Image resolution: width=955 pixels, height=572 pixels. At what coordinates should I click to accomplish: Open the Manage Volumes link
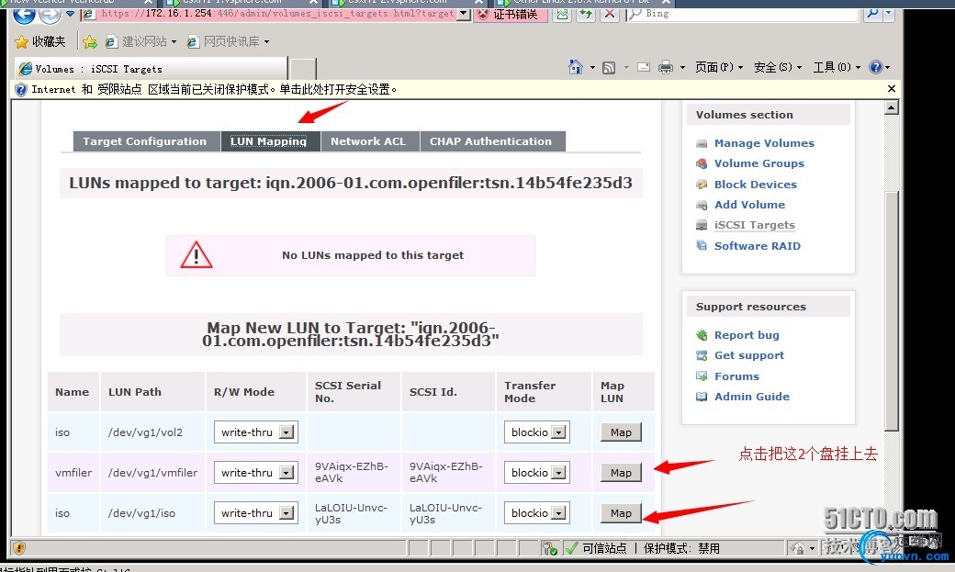coord(764,143)
